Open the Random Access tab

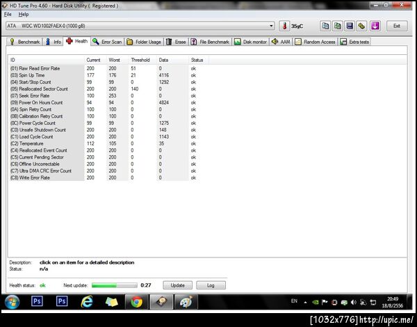(315, 42)
